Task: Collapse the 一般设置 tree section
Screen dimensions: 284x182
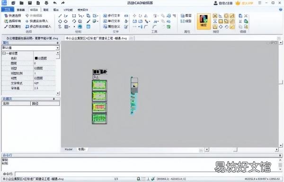Action: click(x=4, y=53)
